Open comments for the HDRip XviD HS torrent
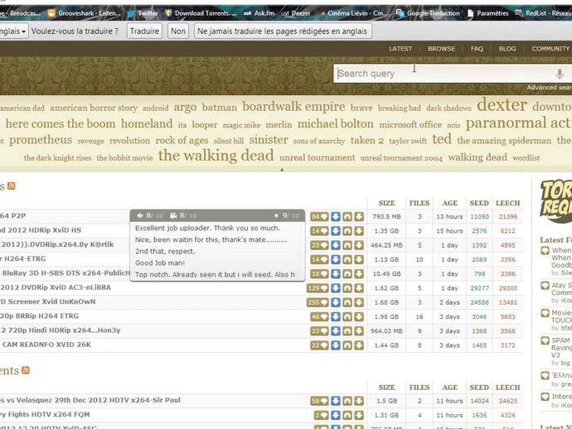Screen dimensions: 572x429 pyautogui.click(x=319, y=231)
